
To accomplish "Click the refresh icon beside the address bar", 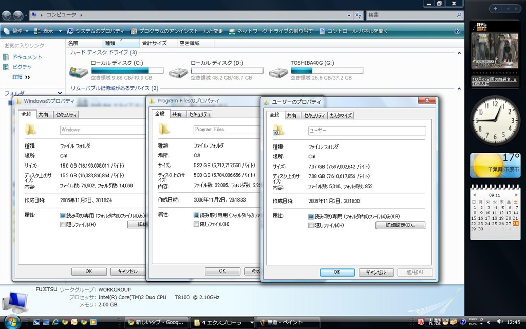I will [358, 15].
